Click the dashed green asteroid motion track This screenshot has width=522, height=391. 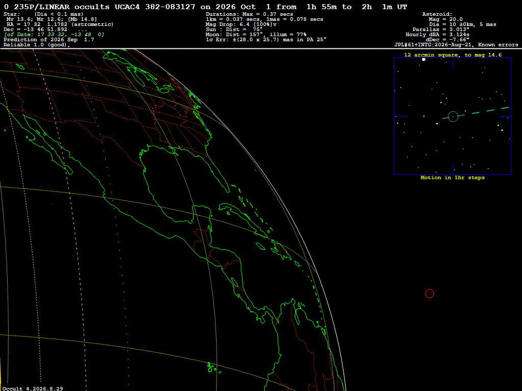coord(476,113)
